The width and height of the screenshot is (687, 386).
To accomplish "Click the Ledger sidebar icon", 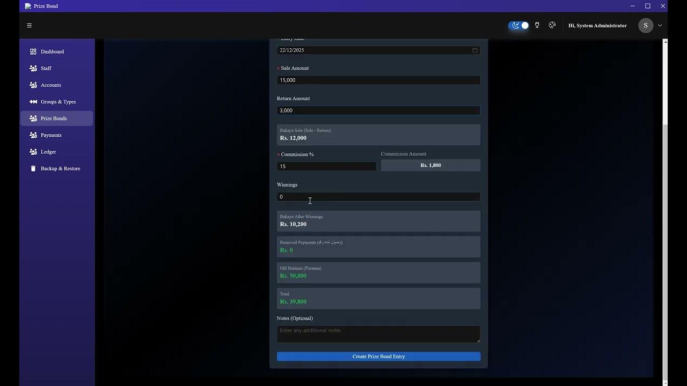I will click(33, 152).
